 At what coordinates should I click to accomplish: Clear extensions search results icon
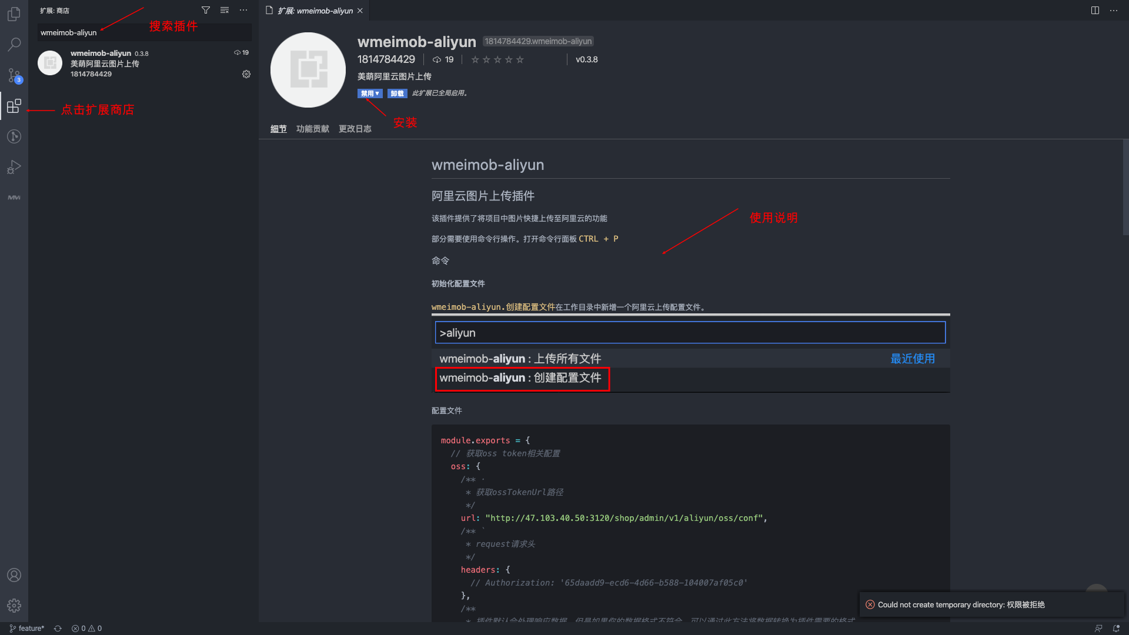tap(225, 11)
